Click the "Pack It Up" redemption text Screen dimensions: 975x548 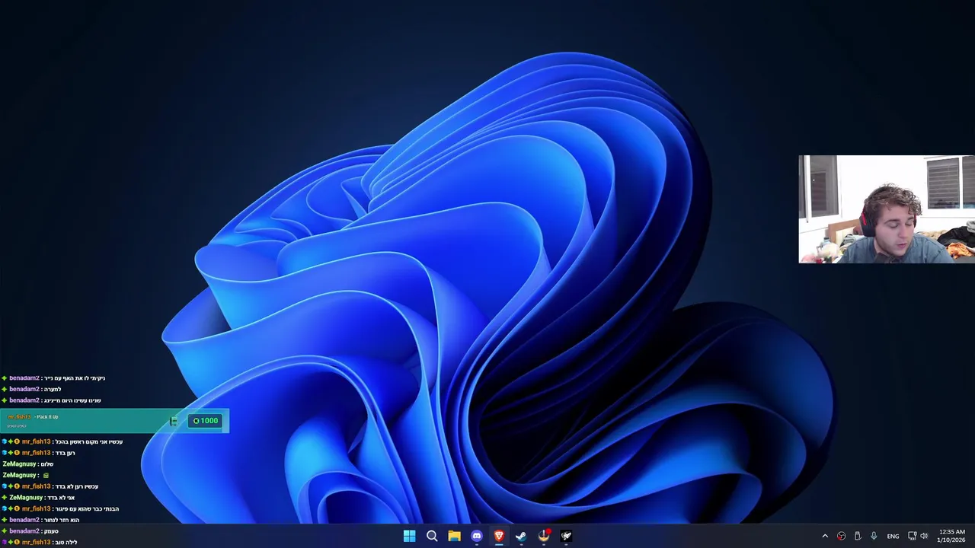pos(47,417)
